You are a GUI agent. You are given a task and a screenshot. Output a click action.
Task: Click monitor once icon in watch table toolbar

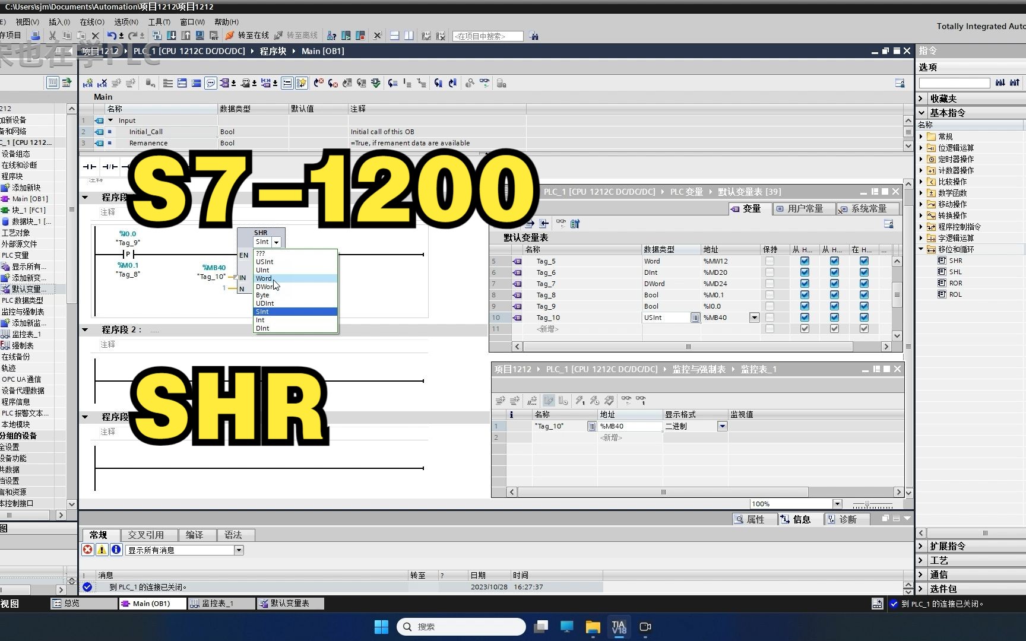(x=641, y=401)
